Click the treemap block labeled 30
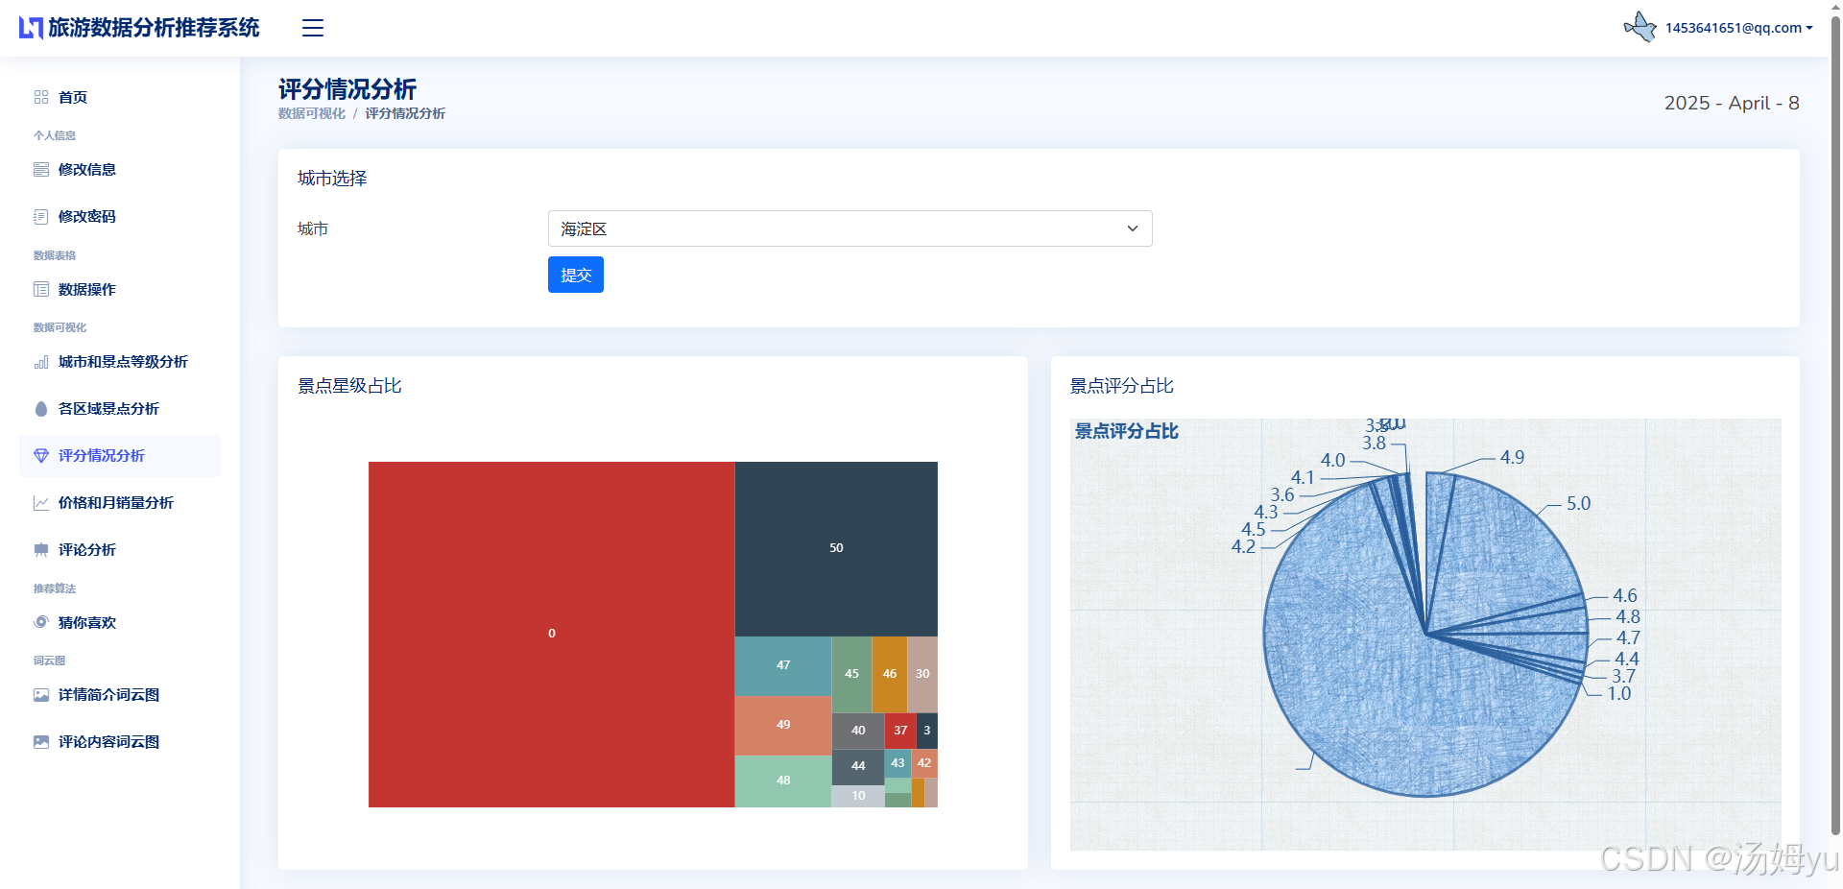 [x=922, y=674]
